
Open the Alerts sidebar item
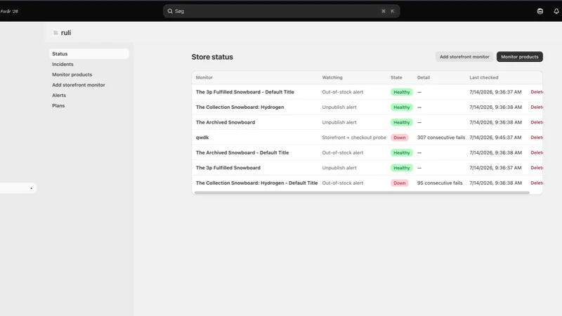59,96
